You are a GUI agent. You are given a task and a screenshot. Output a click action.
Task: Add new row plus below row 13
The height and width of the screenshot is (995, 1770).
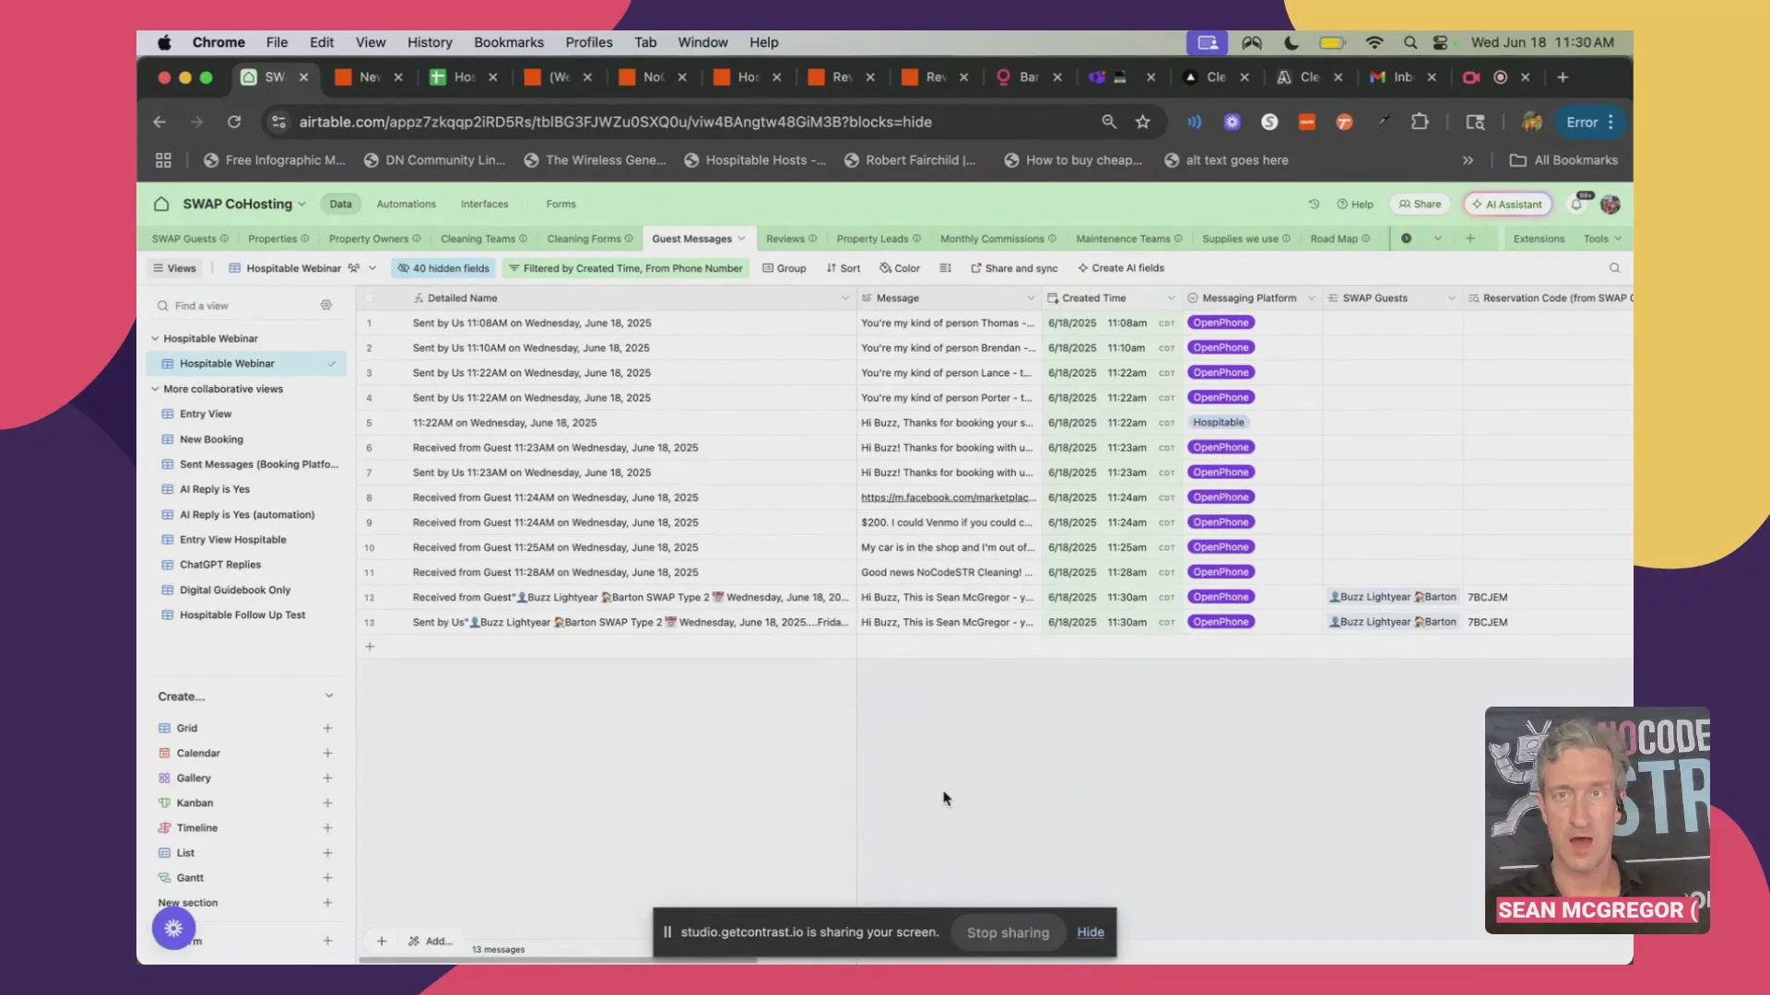pyautogui.click(x=370, y=647)
